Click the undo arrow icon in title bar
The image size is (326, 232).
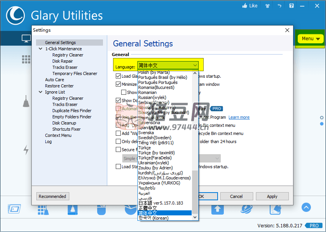point(279,6)
